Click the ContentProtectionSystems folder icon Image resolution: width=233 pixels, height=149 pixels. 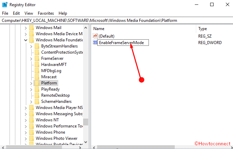tap(37, 52)
